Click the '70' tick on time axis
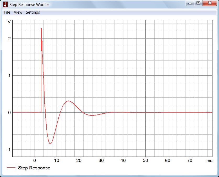The height and width of the screenshot is (177, 219). click(x=190, y=161)
